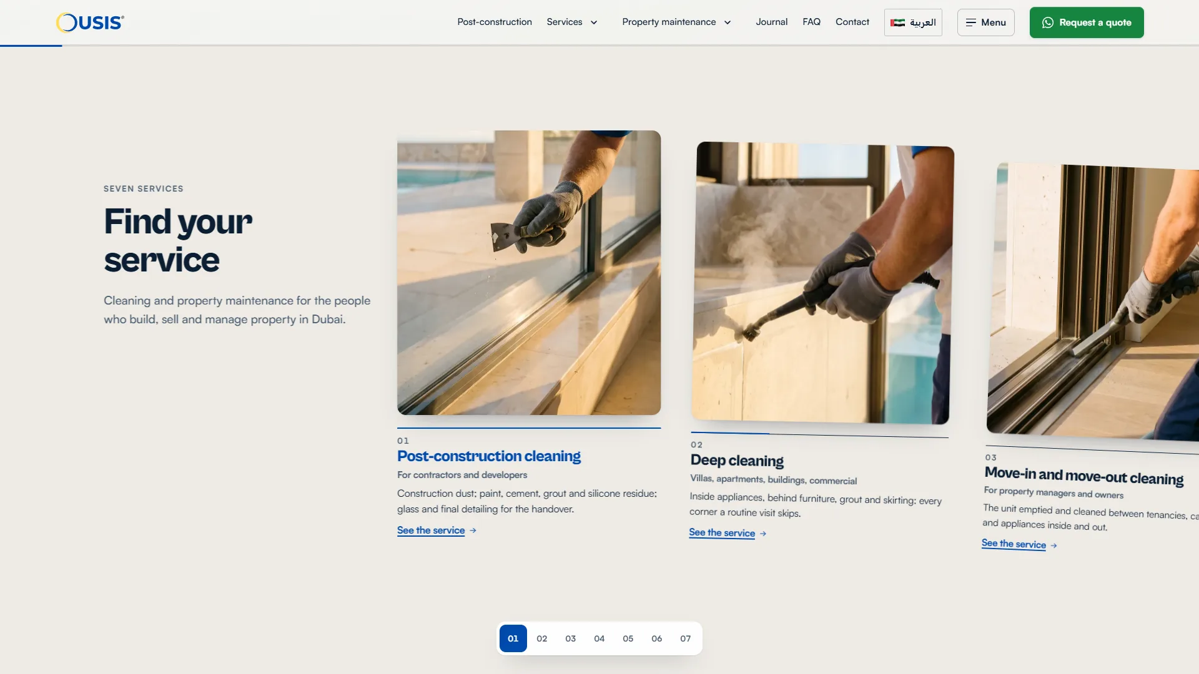Click Villas, apartments, buildings, commercial text
This screenshot has width=1199, height=674.
pyautogui.click(x=774, y=479)
